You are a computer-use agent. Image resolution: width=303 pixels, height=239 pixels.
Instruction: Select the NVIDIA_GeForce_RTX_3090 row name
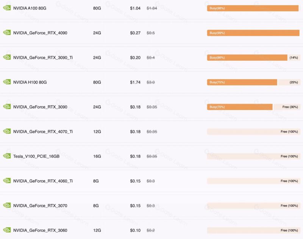[x=40, y=107]
